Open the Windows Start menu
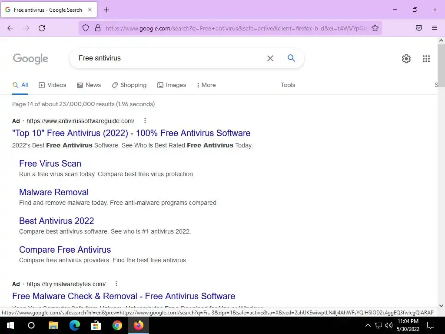The width and height of the screenshot is (445, 334). tap(10, 325)
